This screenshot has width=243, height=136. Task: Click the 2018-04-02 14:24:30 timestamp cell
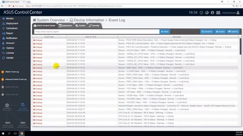click(x=76, y=113)
